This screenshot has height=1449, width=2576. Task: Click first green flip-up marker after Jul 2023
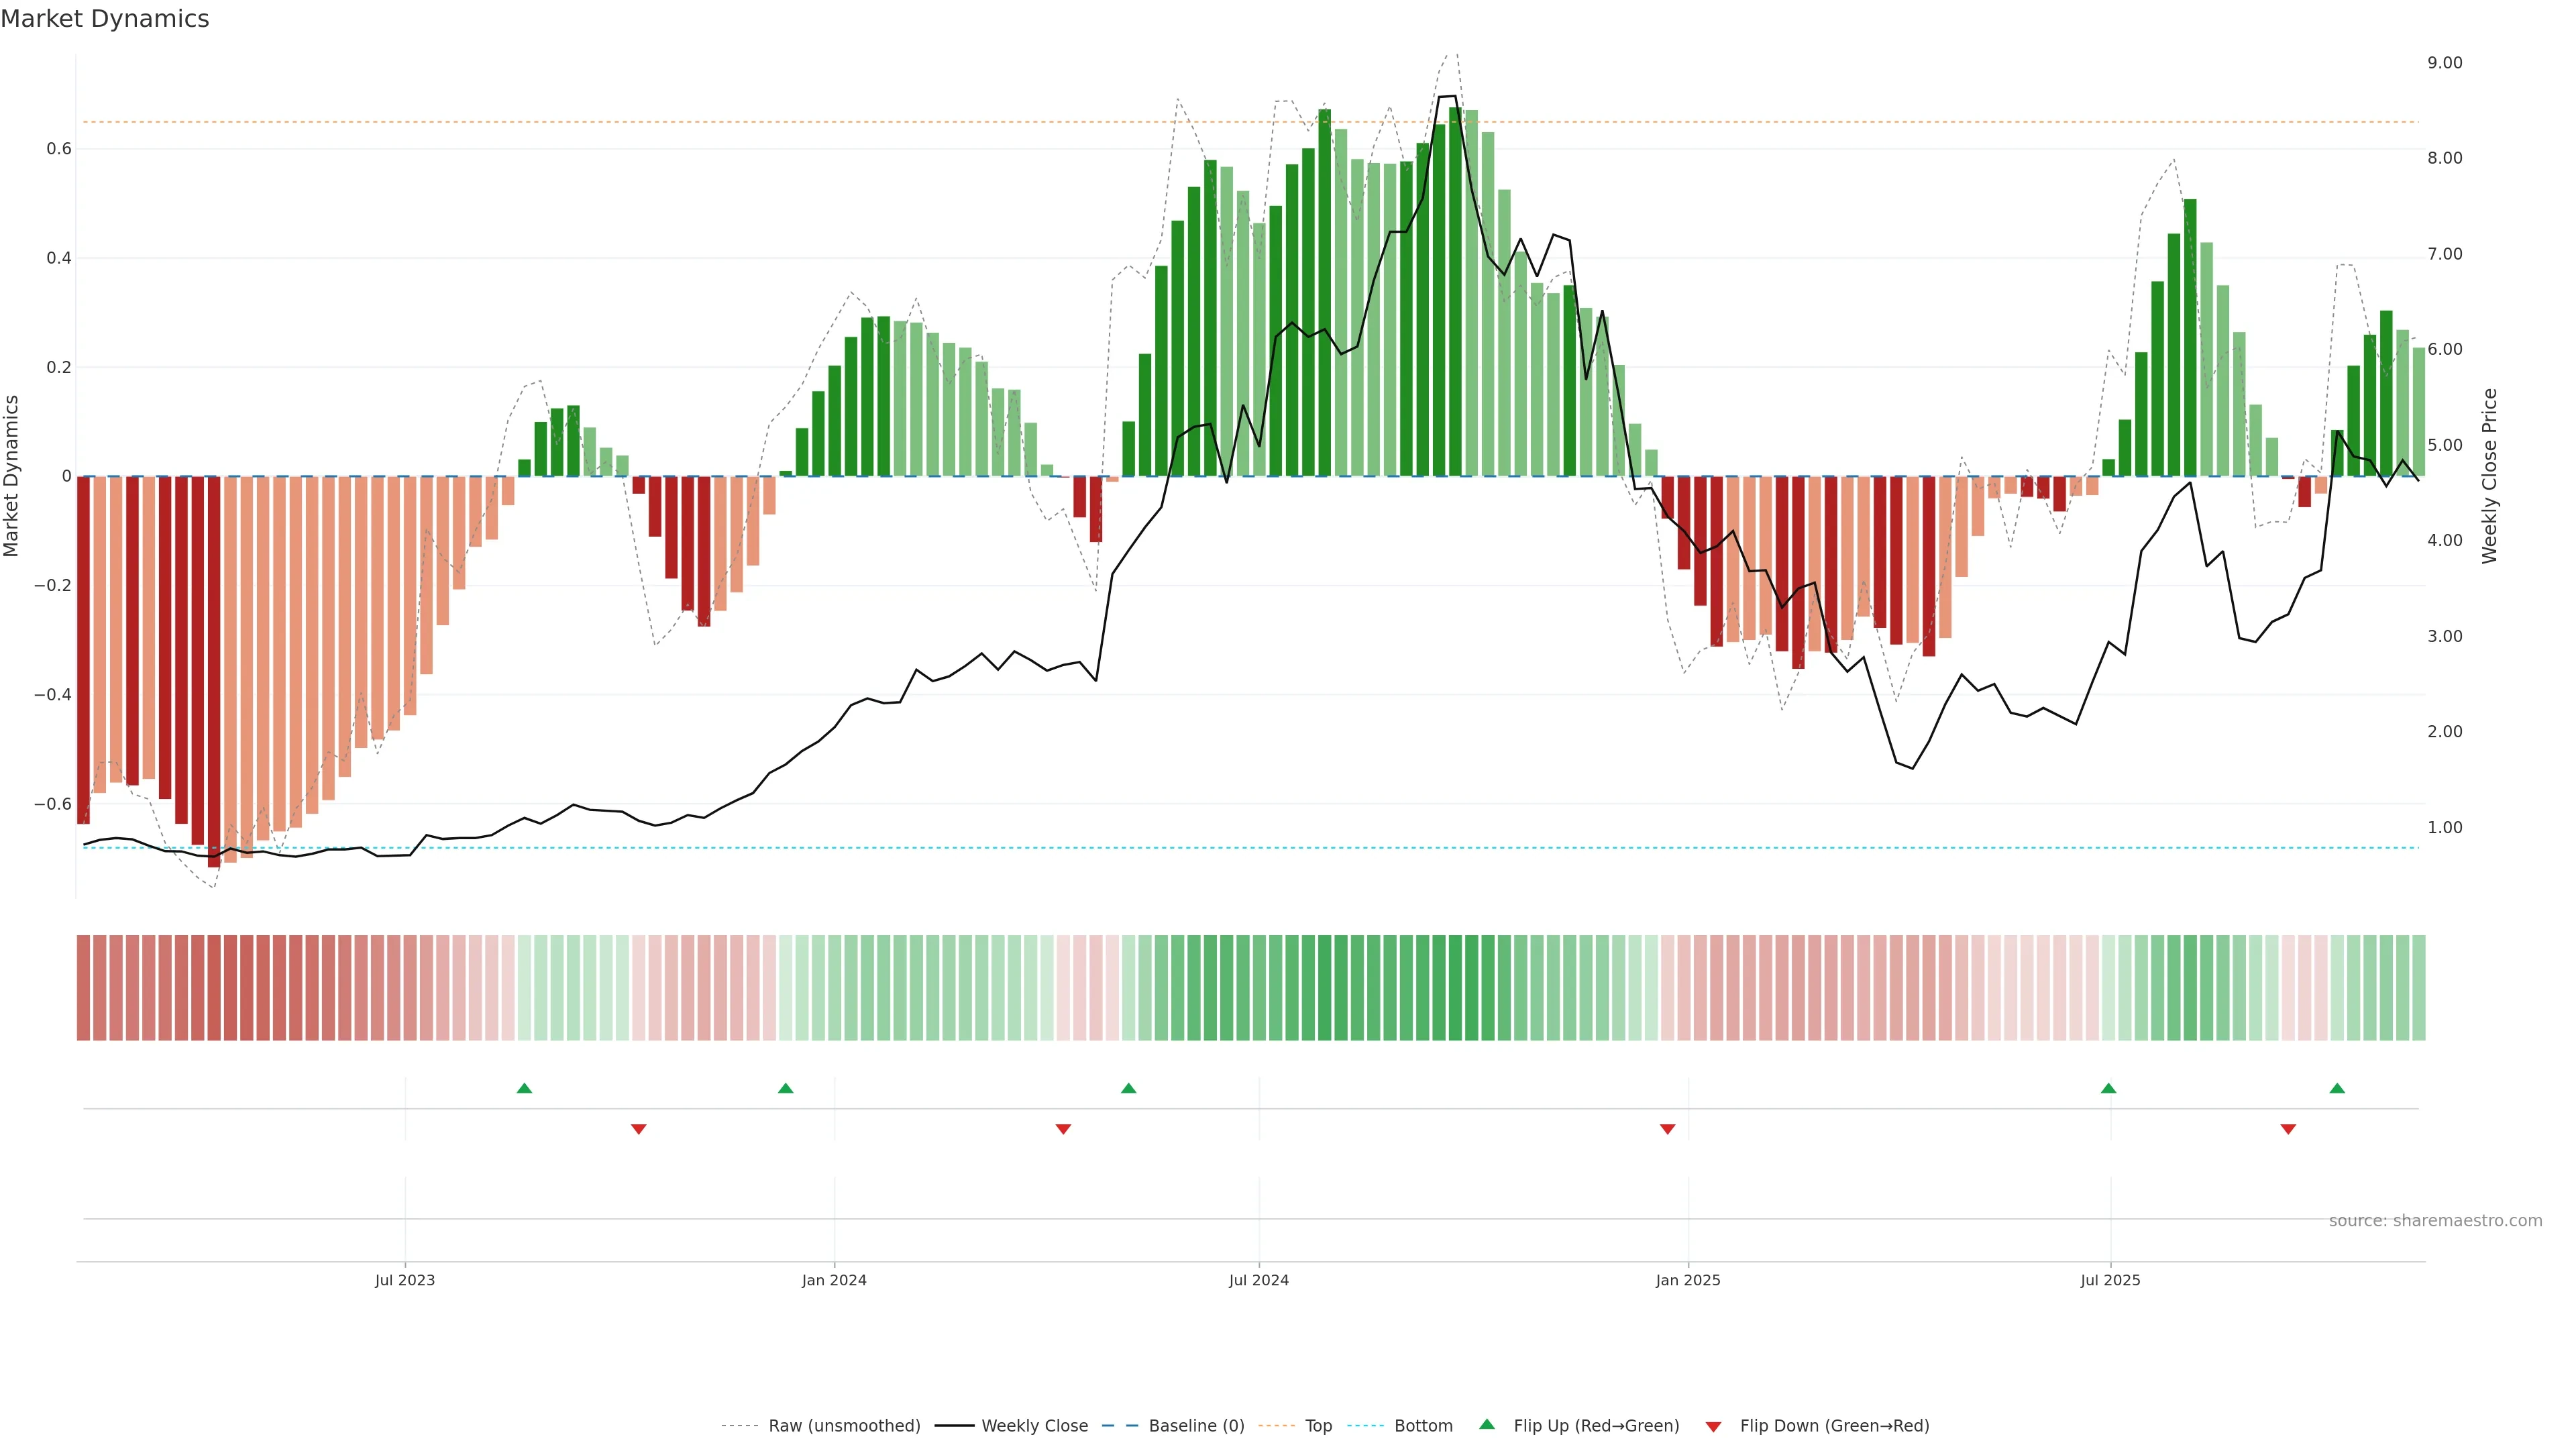click(524, 1088)
